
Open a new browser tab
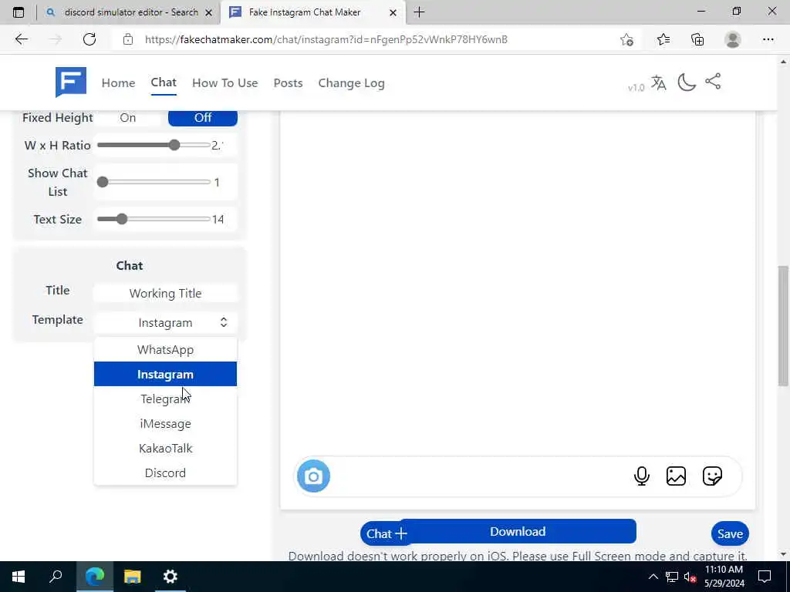[419, 12]
